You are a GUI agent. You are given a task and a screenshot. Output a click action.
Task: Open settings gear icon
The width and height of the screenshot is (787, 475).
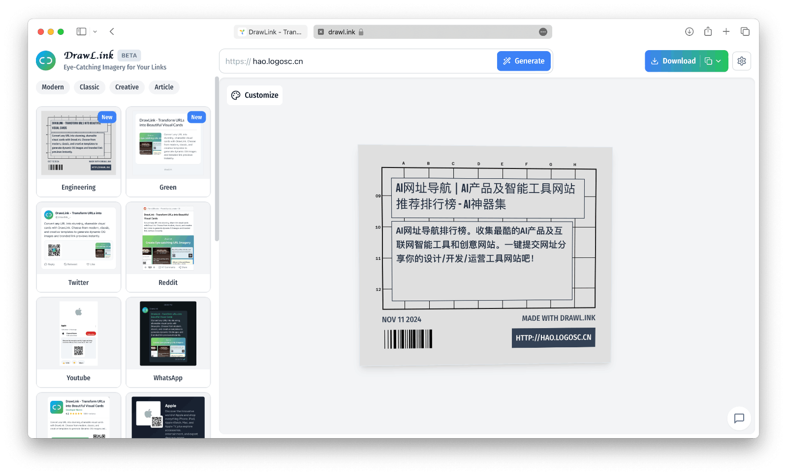click(x=742, y=61)
